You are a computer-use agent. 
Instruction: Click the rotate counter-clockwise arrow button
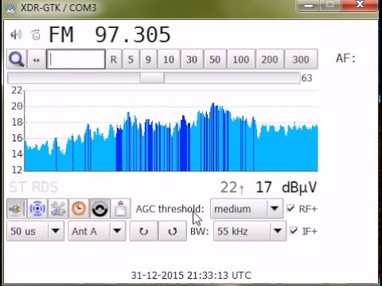tap(173, 231)
